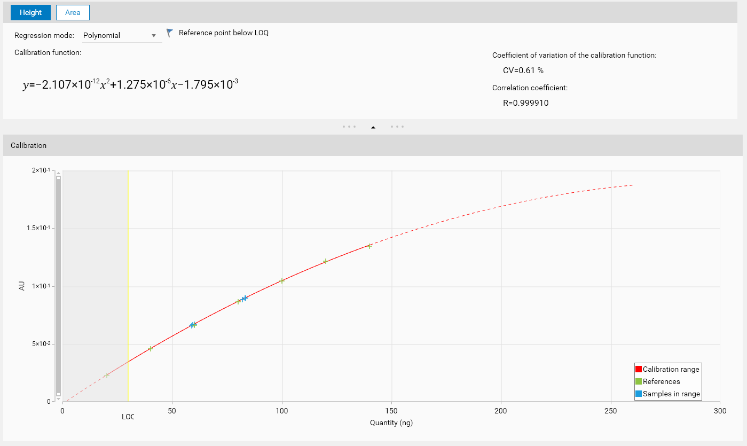Toggle References via the green legend swatch
The width and height of the screenshot is (747, 446).
[638, 381]
